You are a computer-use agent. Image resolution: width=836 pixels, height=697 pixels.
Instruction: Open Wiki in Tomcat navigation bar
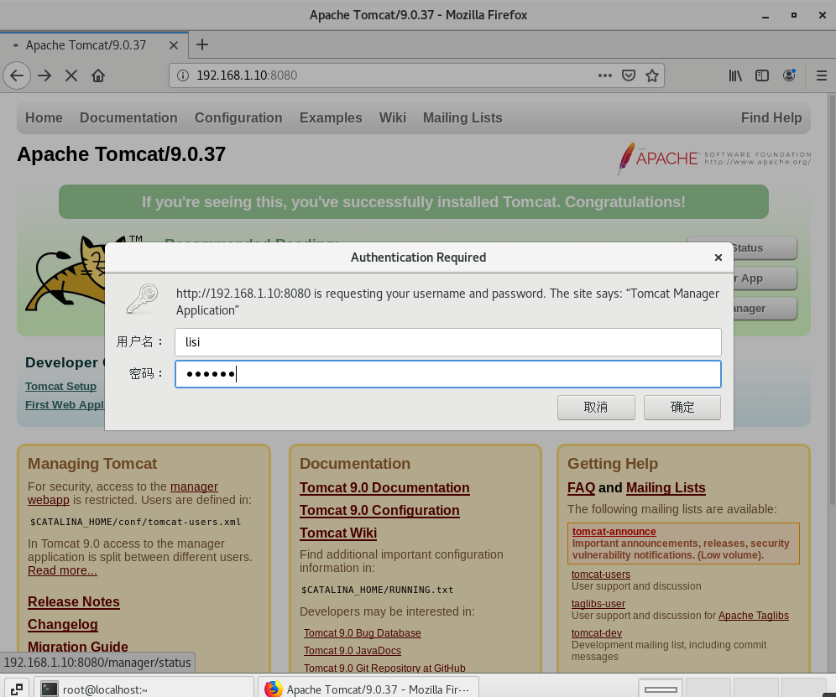click(x=393, y=117)
